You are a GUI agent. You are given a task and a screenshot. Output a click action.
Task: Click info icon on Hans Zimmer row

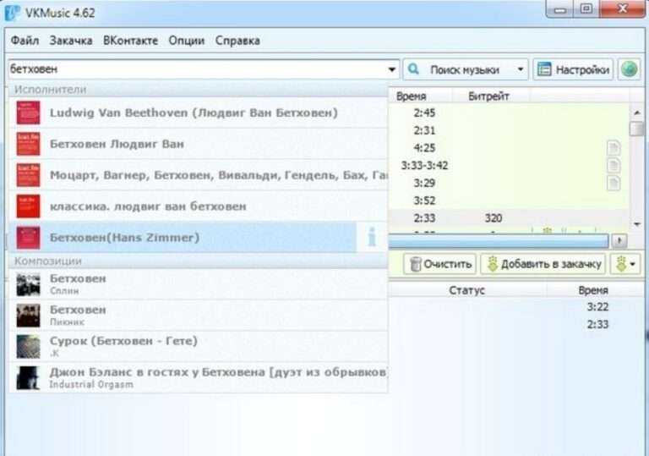pyautogui.click(x=372, y=238)
